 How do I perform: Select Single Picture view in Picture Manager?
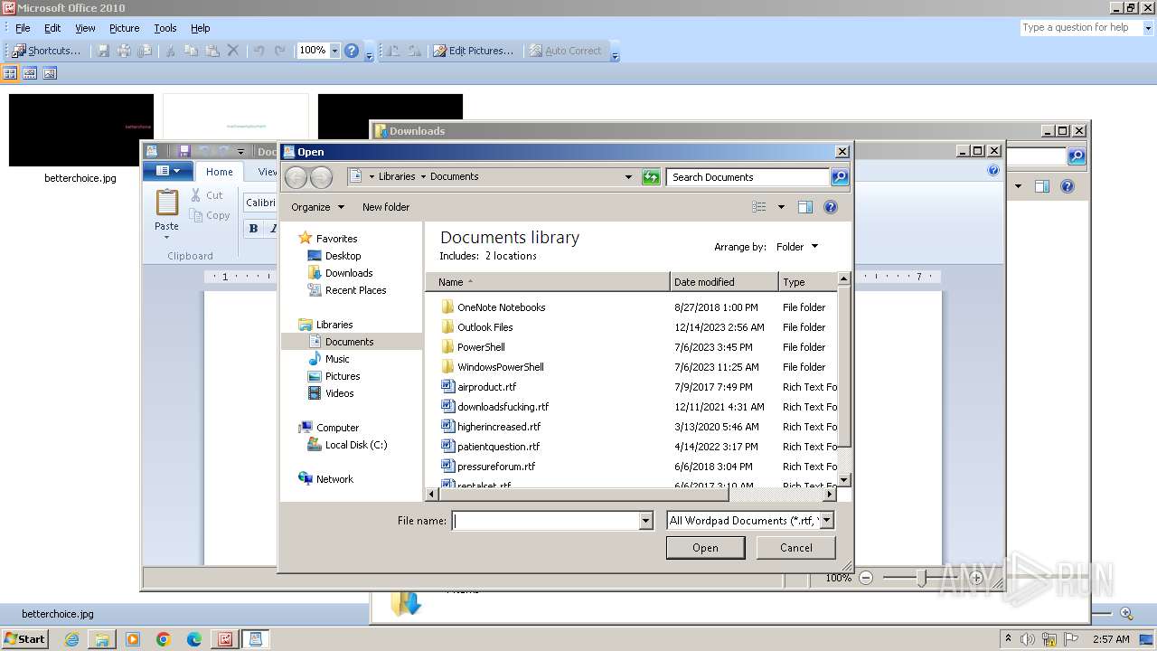pyautogui.click(x=50, y=73)
